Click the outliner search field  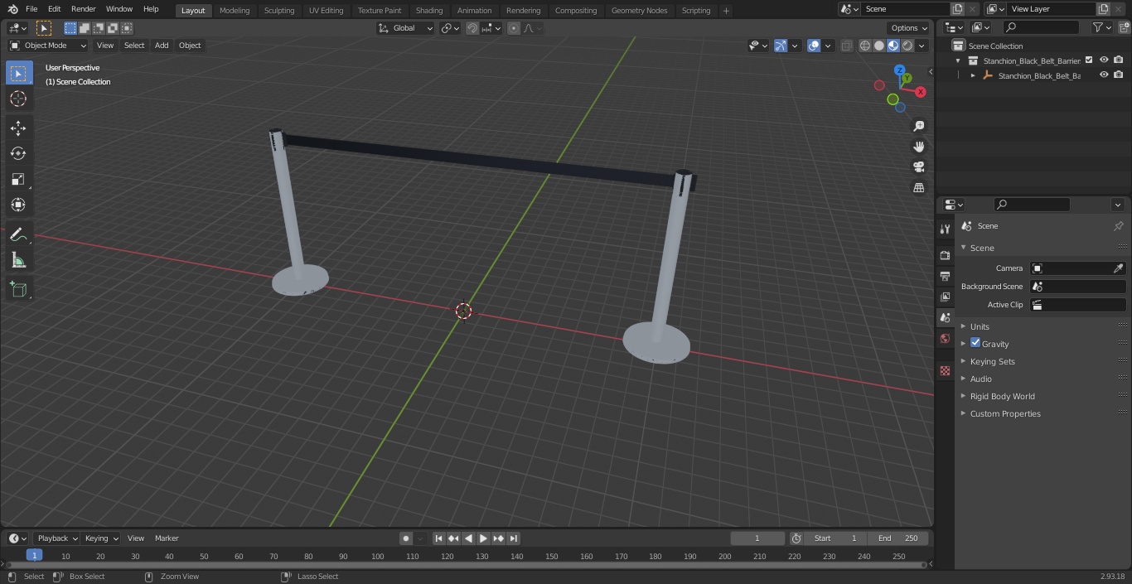tap(1040, 27)
